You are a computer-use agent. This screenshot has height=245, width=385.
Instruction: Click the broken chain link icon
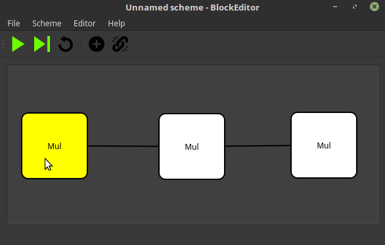point(120,44)
